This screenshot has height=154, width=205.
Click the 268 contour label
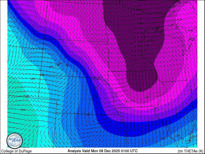coord(116,94)
